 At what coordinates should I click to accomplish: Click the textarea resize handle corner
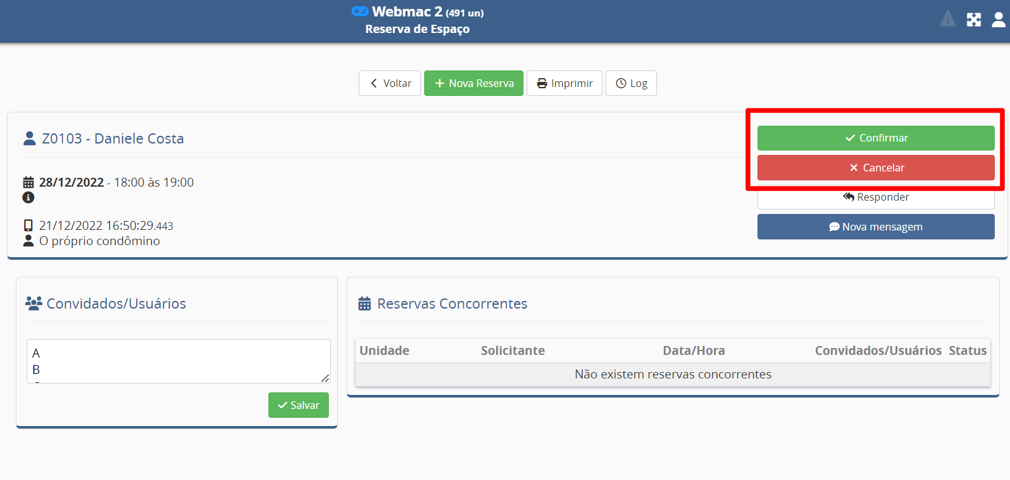325,378
